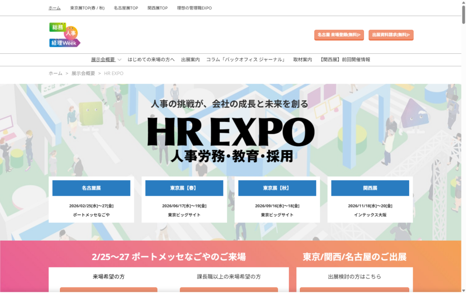This screenshot has height=293, width=466.
Task: Open 【関西展】前回開催情報 menu item
Action: click(x=345, y=60)
